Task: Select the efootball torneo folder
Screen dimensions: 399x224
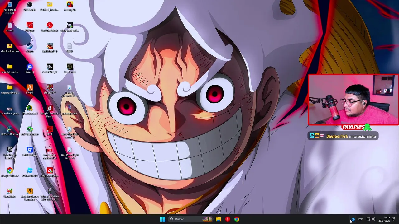Action: (x=10, y=48)
